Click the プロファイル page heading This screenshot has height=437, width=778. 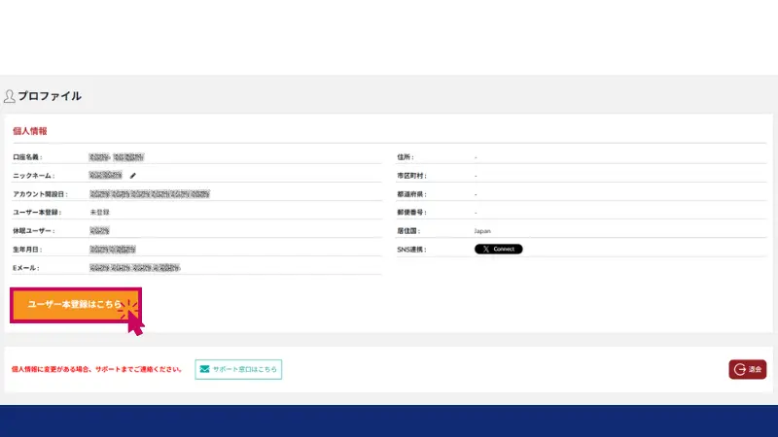tap(49, 96)
